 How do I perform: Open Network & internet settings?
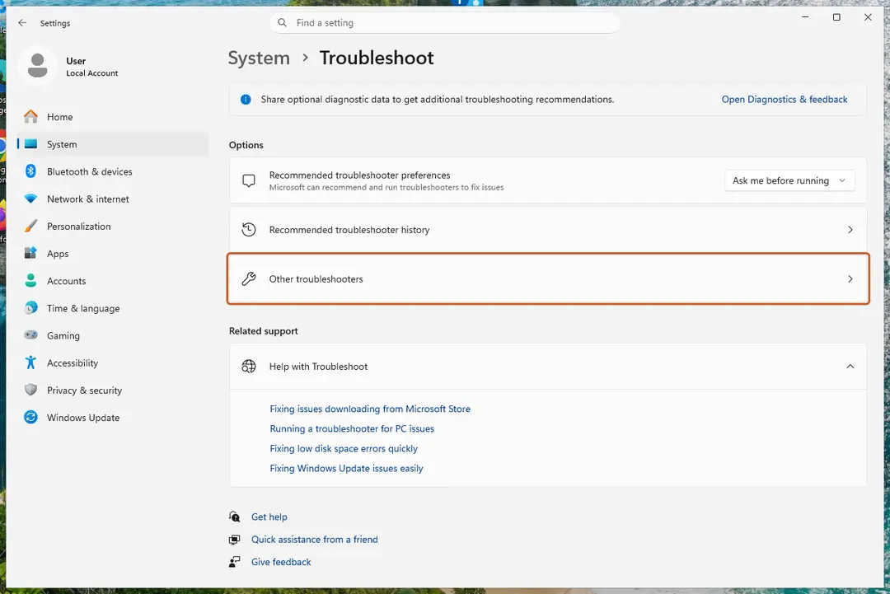click(x=112, y=199)
